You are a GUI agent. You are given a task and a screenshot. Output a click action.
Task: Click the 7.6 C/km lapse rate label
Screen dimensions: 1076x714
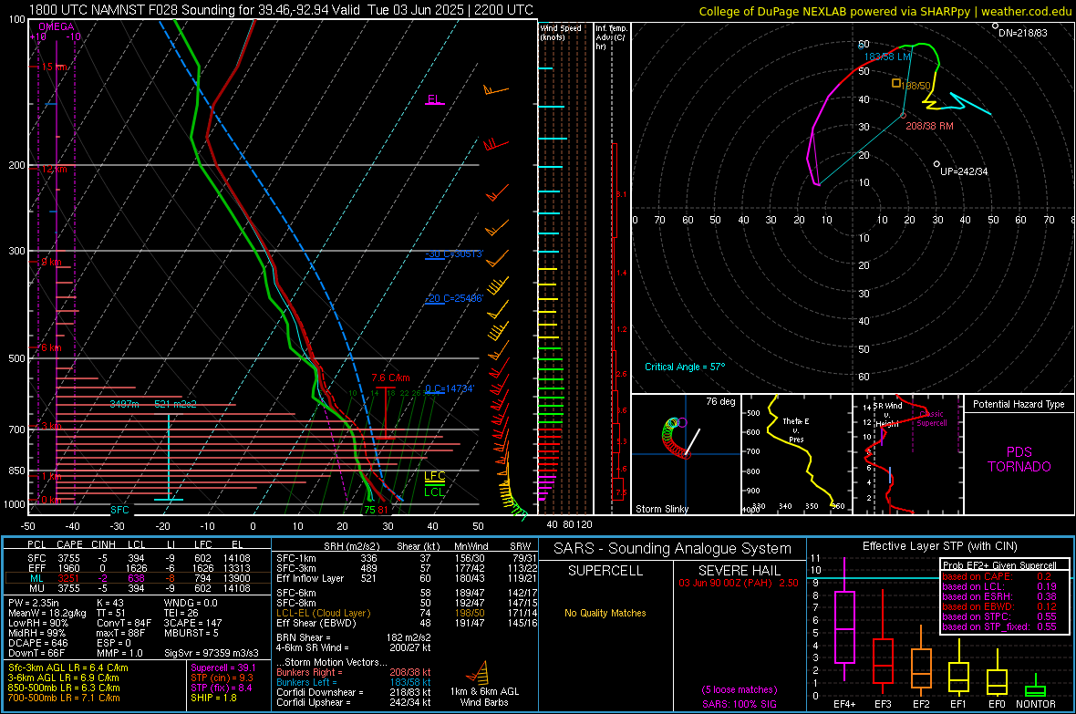point(390,378)
